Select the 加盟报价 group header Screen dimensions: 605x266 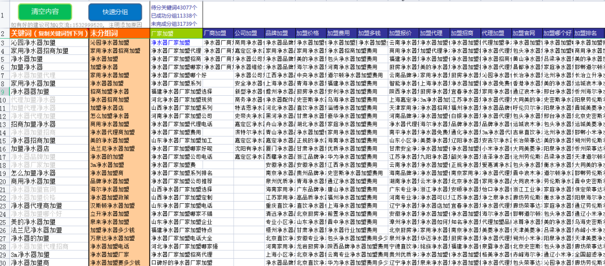point(403,34)
